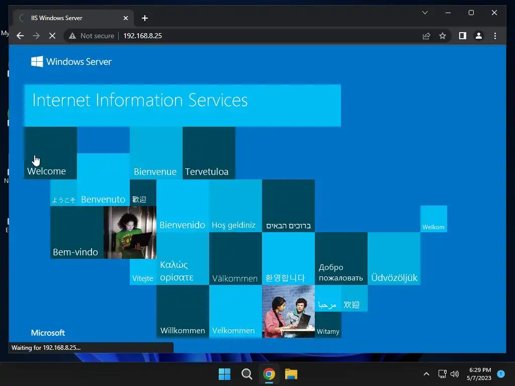The height and width of the screenshot is (386, 515).
Task: Click the Welkom tile
Action: tap(434, 219)
